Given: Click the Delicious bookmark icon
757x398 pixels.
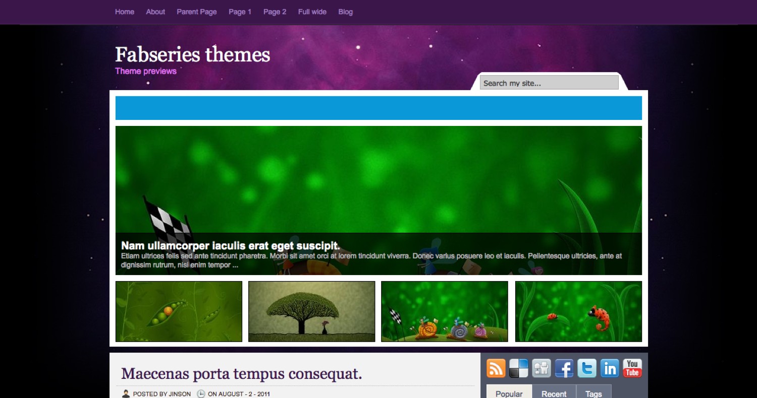Looking at the screenshot, I should [518, 368].
